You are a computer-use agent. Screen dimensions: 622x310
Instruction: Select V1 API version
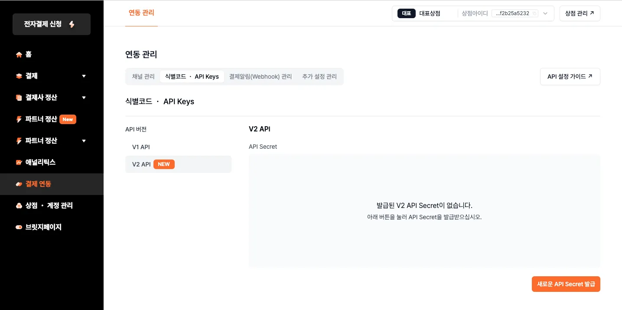141,147
